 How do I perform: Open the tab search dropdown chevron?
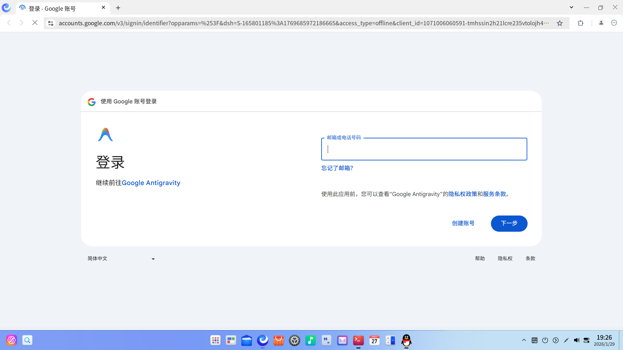click(571, 7)
